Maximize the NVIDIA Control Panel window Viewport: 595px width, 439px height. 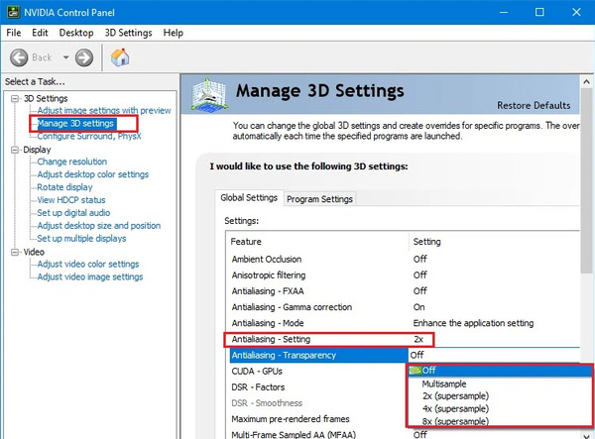(539, 12)
